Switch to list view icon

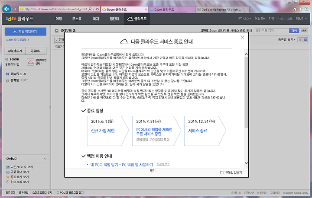click(300, 40)
